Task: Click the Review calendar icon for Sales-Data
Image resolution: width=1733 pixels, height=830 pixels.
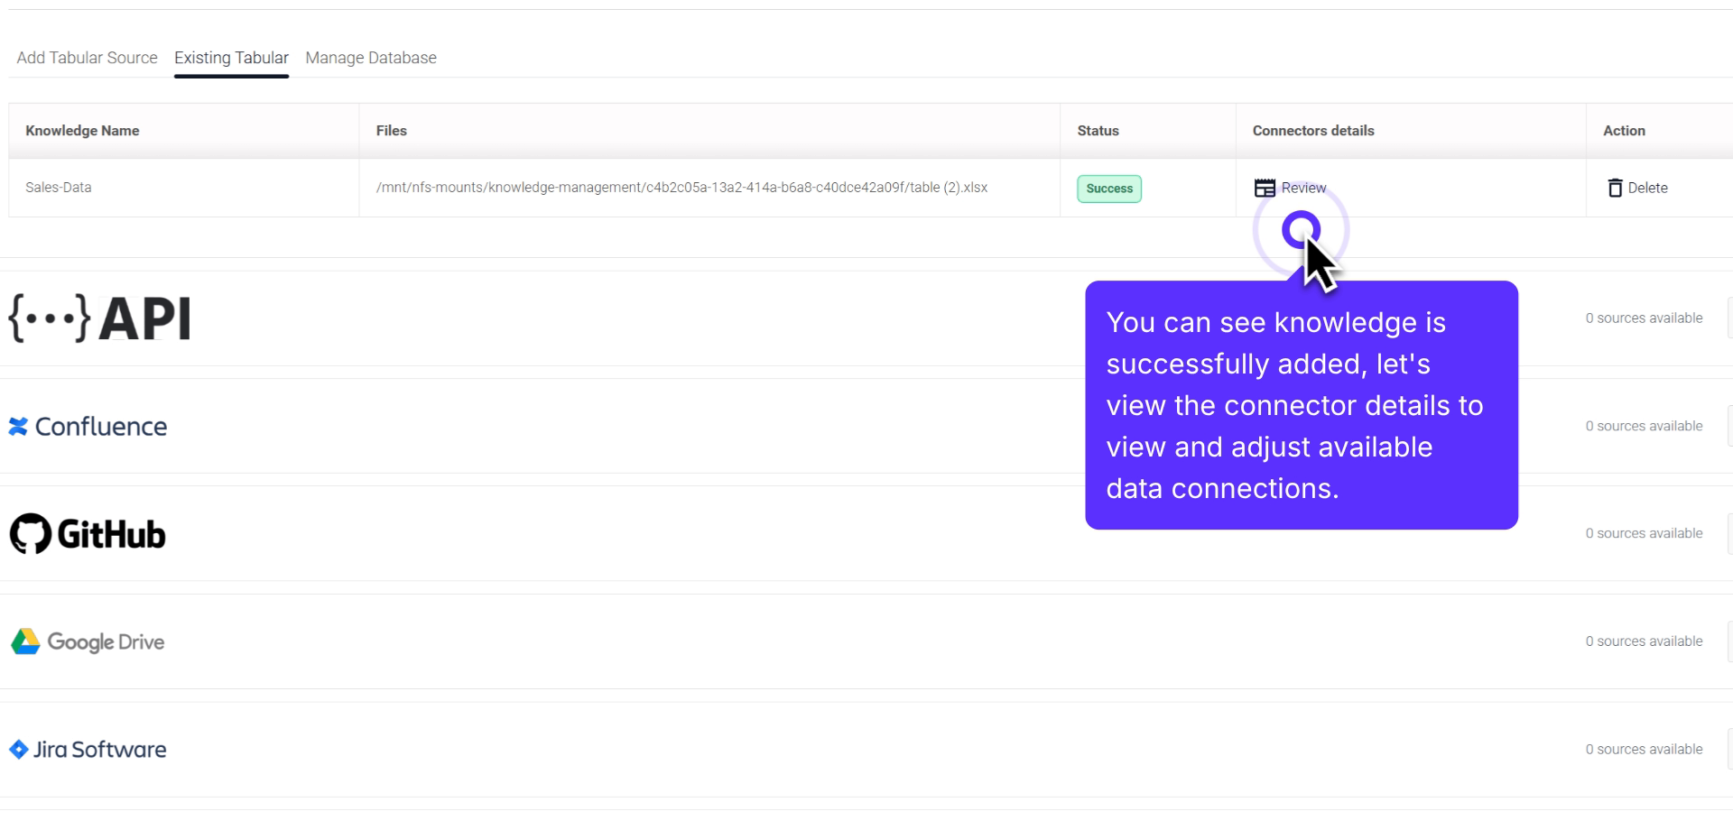Action: (1265, 187)
